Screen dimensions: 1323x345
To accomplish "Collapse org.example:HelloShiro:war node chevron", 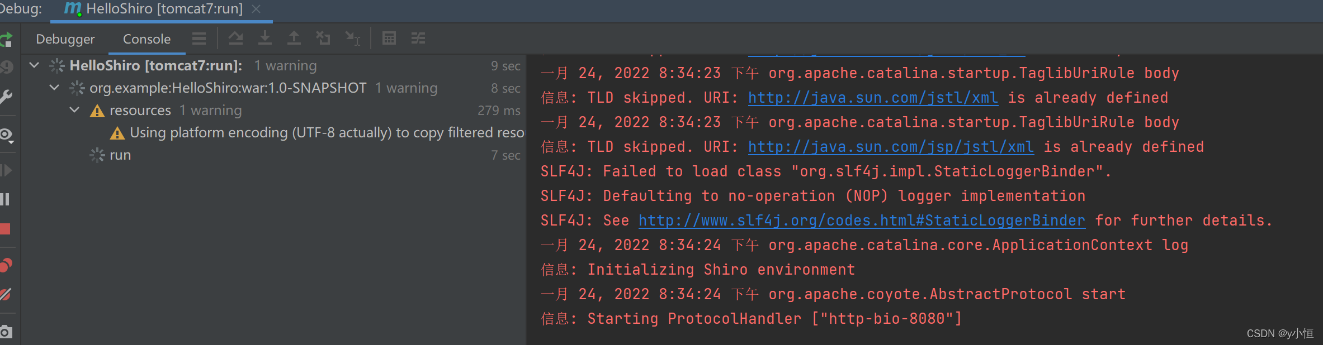I will tap(54, 88).
